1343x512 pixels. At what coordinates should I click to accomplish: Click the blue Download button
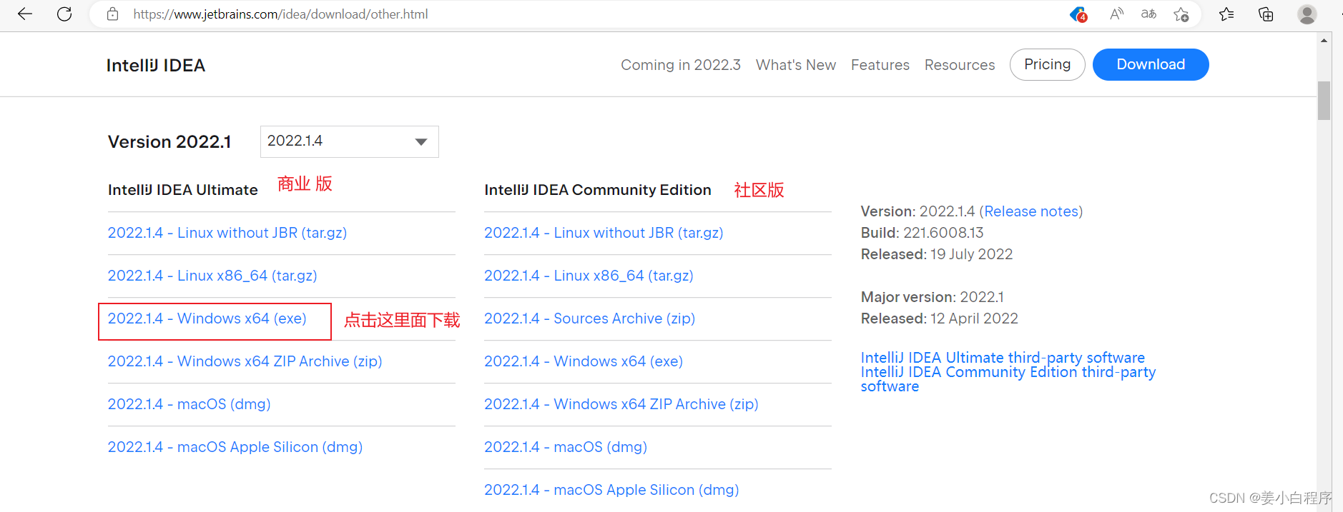click(1151, 64)
